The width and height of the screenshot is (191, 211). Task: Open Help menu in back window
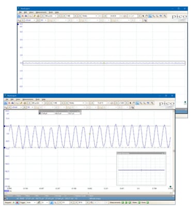(57, 12)
